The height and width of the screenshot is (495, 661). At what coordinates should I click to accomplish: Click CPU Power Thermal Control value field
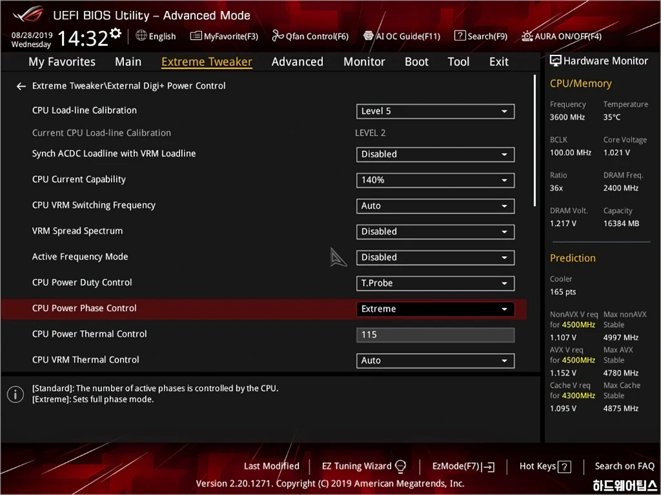[x=435, y=335]
